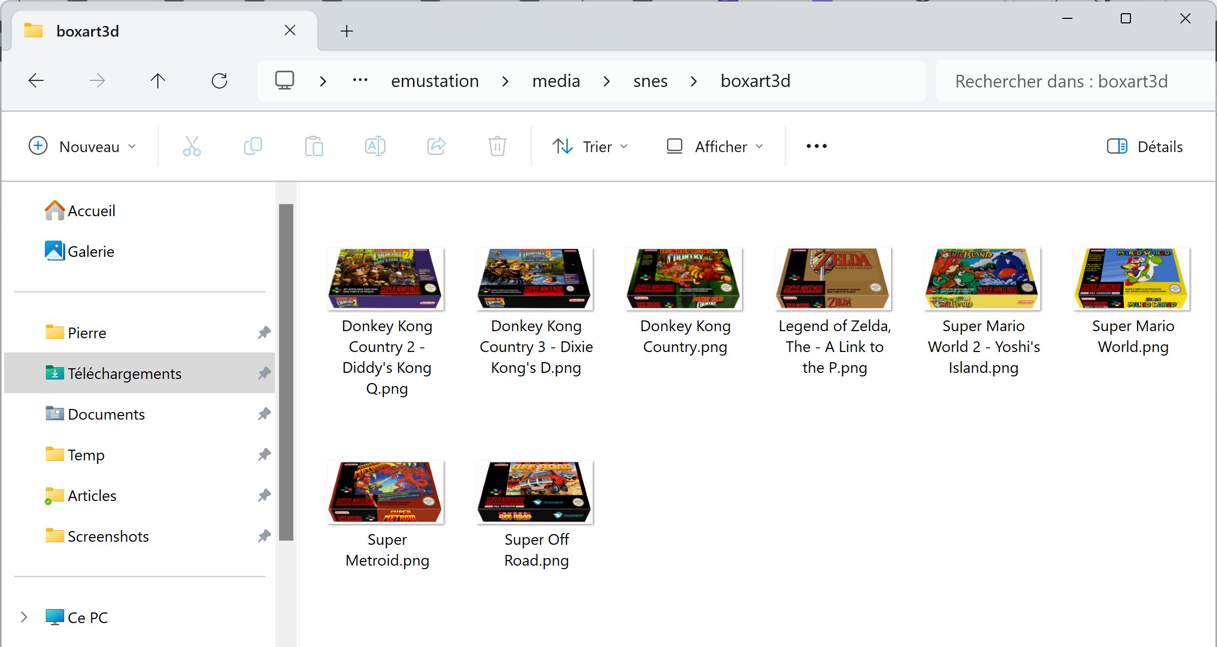Unpin Articles folder using its pin icon
The image size is (1217, 647).
264,495
